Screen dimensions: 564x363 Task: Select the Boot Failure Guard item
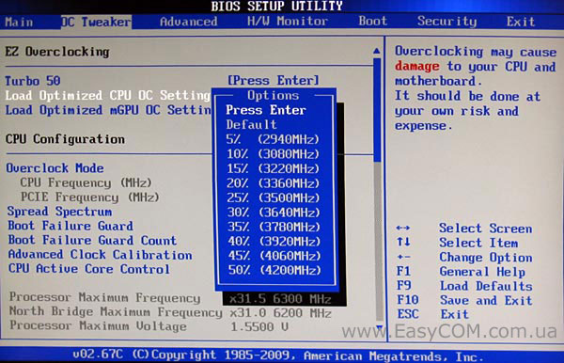[x=70, y=226]
